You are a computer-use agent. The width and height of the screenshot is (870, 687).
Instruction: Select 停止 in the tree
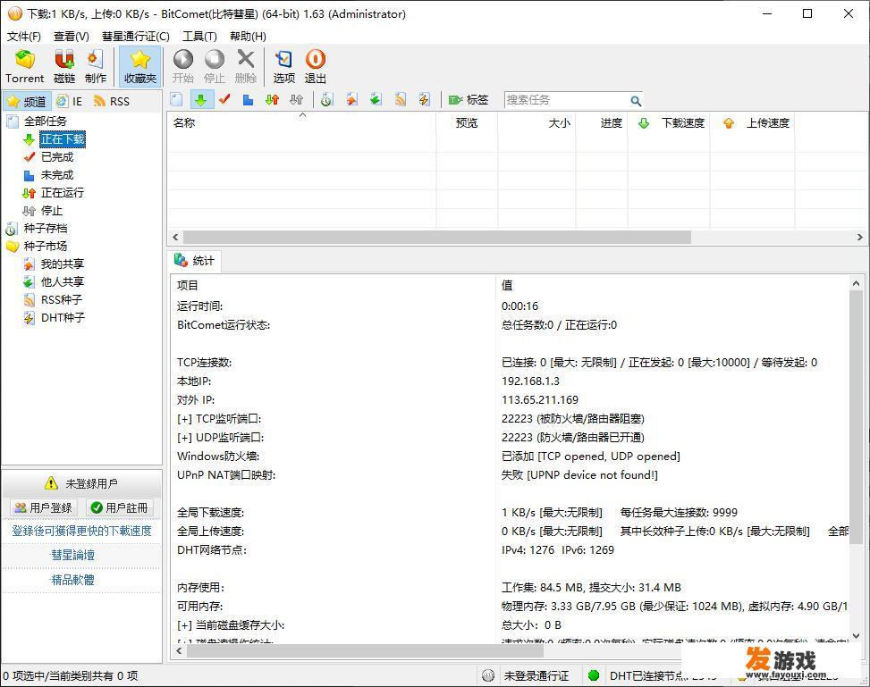point(52,211)
